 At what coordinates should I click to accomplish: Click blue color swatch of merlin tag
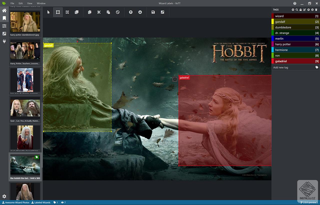click(273, 38)
